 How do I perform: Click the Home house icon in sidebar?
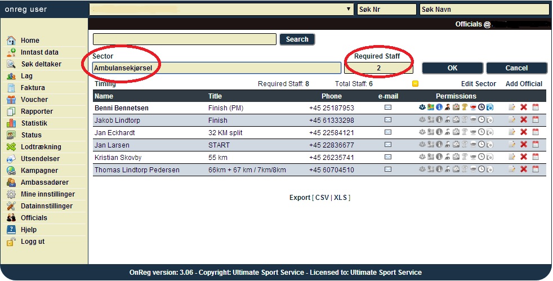click(11, 40)
